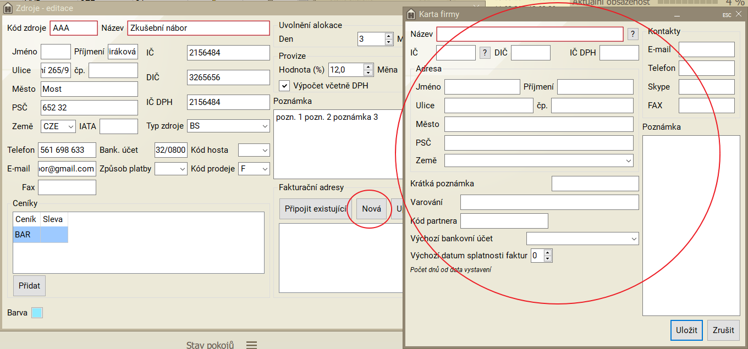Expand the Země dropdown in Karta firmy
The height and width of the screenshot is (349, 748).
[x=538, y=160]
